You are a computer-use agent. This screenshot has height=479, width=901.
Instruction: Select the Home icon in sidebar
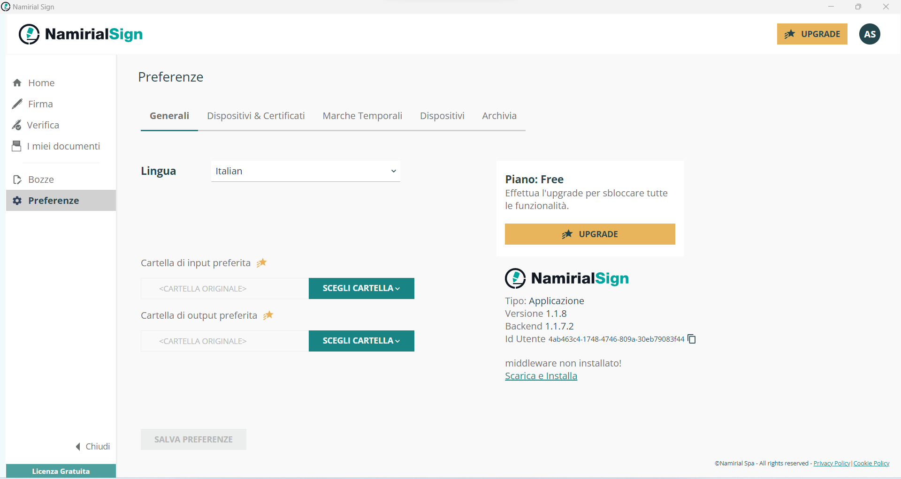point(17,82)
